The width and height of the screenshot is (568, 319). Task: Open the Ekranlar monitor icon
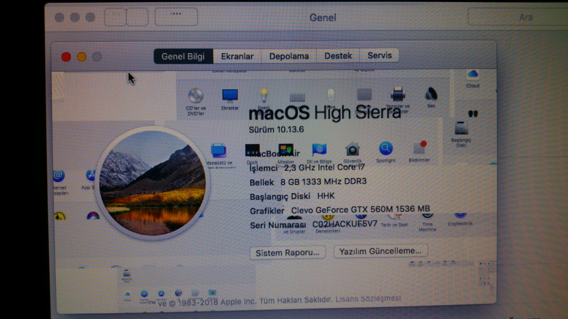tap(230, 96)
